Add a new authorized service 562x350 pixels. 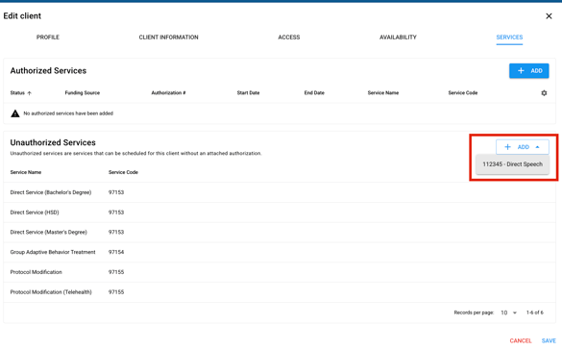pos(529,71)
